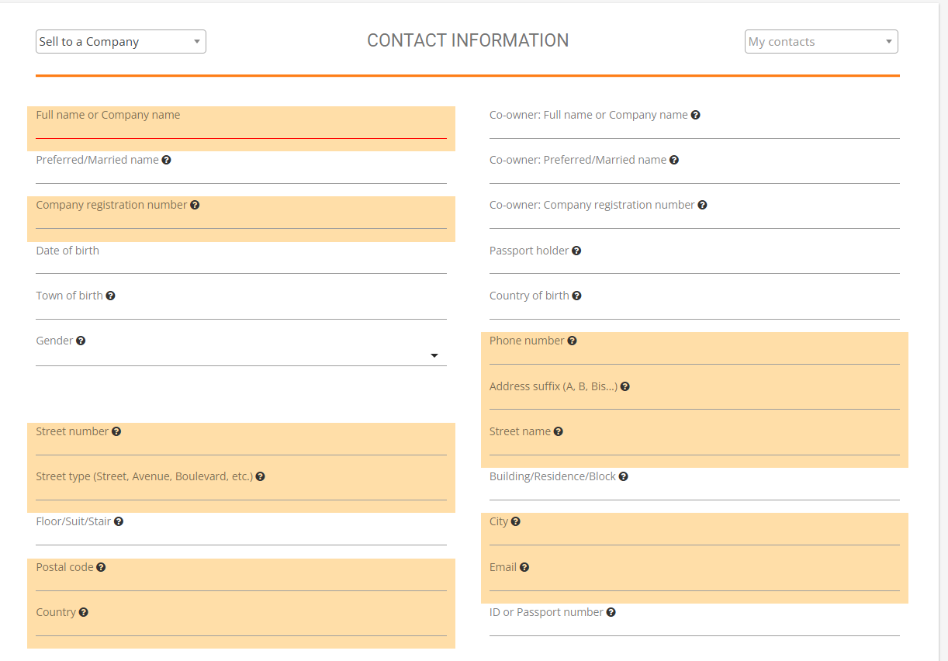
Task: Click into the City input field
Action: coord(694,535)
